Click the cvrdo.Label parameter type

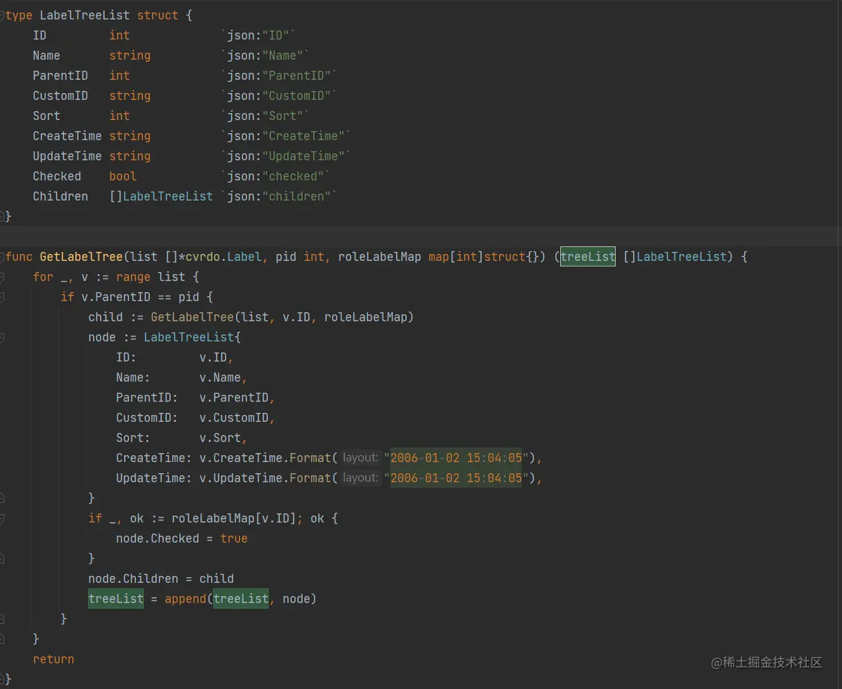(224, 257)
